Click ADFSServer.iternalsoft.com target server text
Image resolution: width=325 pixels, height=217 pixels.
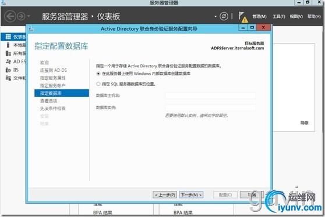[x=237, y=48]
